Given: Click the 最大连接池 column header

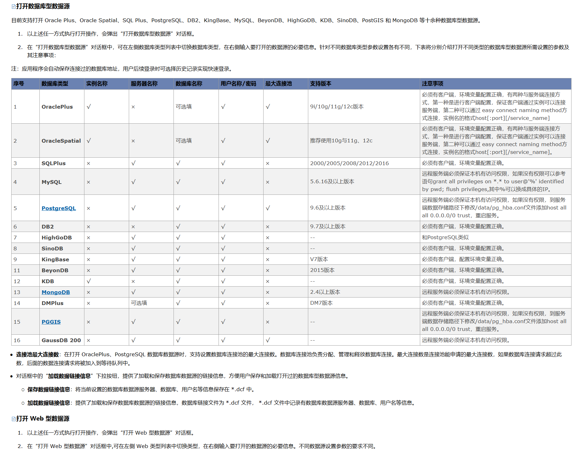Looking at the screenshot, I should (286, 84).
